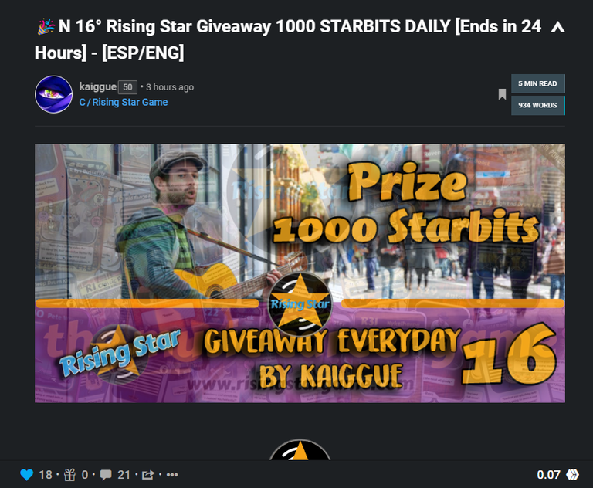Open the kaiggue author link
The width and height of the screenshot is (593, 488).
97,86
